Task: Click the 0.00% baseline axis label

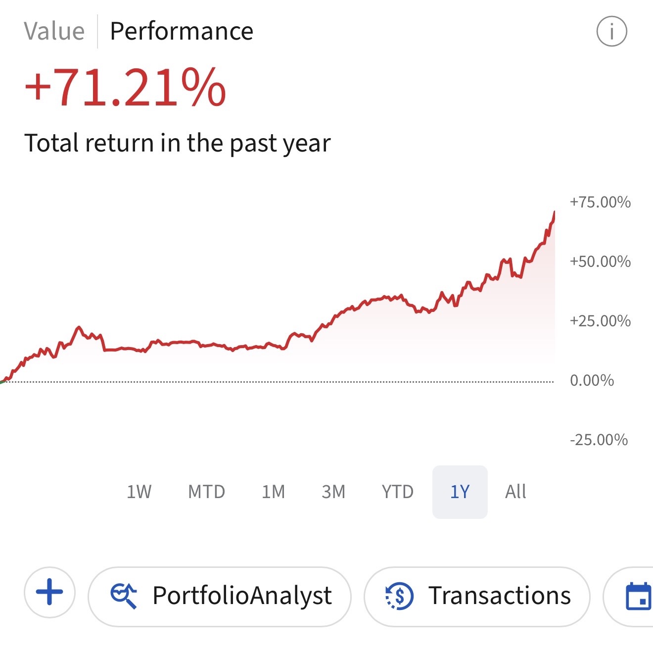Action: [x=592, y=380]
